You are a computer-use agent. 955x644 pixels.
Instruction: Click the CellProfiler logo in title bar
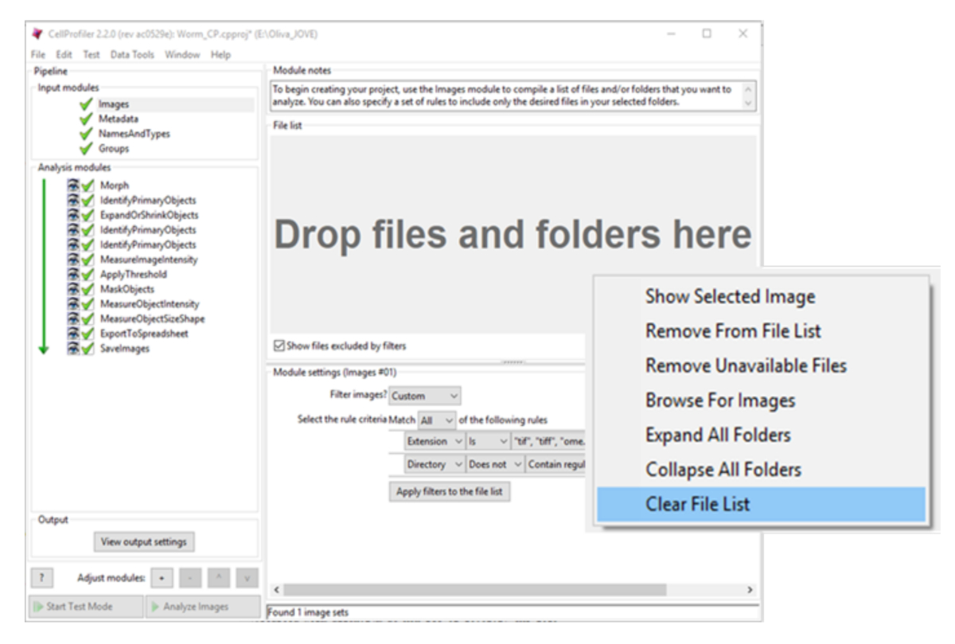pyautogui.click(x=37, y=34)
